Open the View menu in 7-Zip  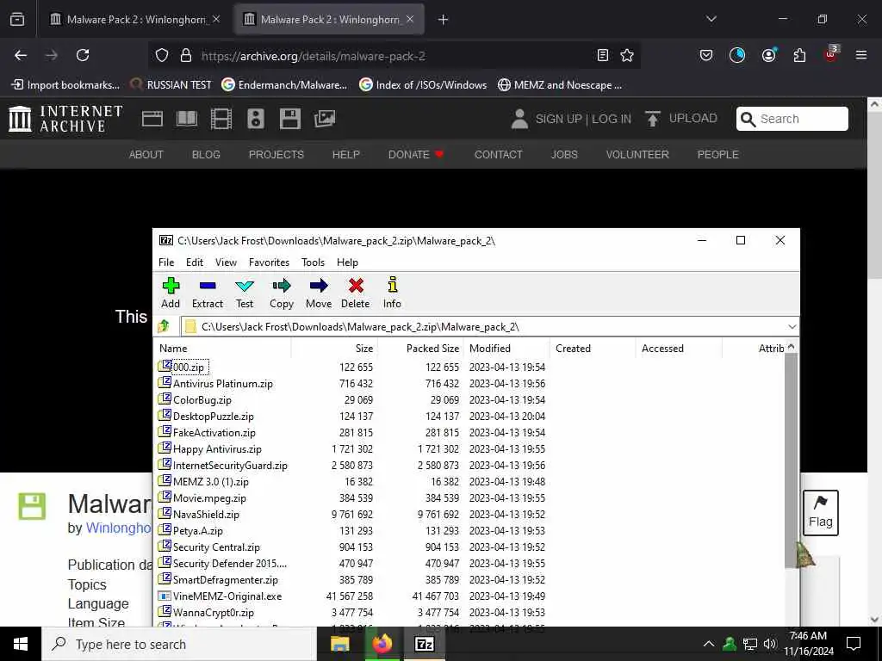(x=226, y=263)
